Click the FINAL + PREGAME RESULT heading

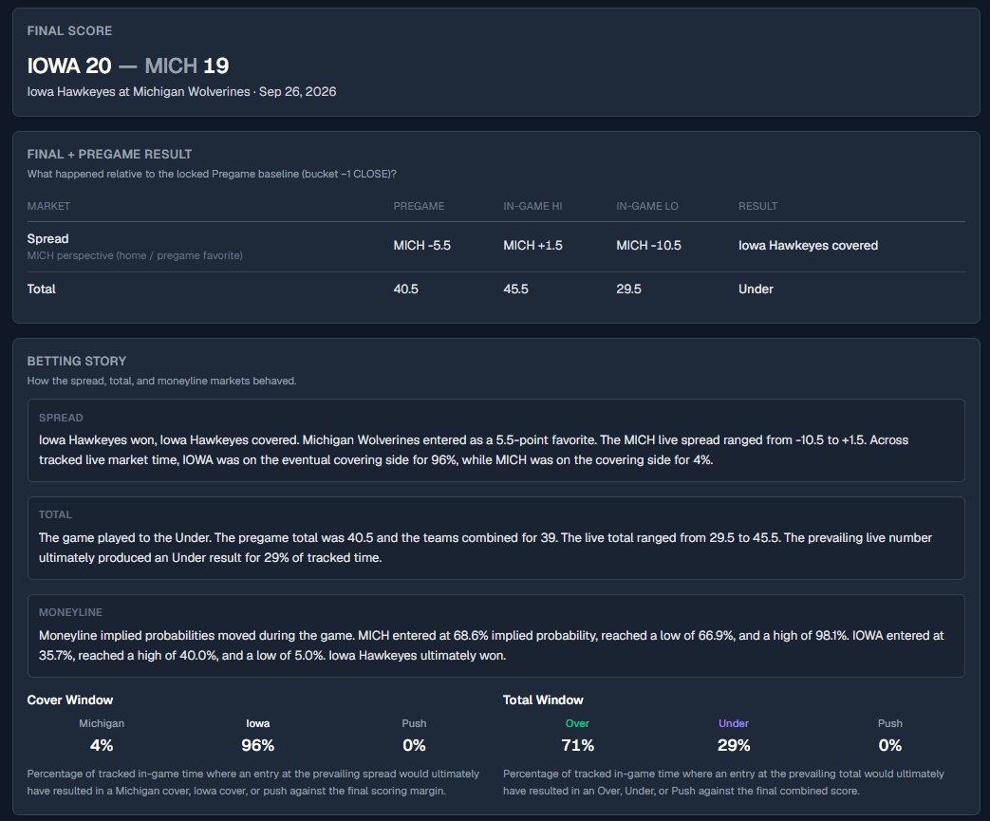pyautogui.click(x=109, y=154)
